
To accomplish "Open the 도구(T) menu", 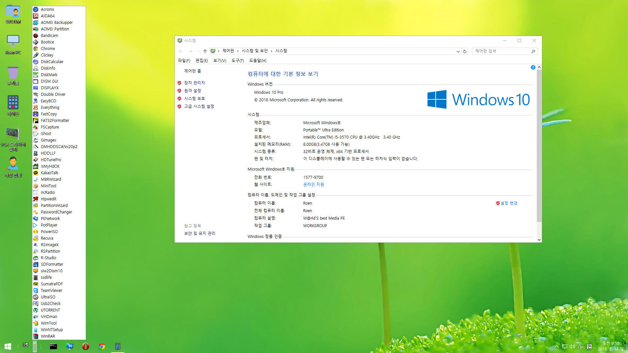I will click(x=238, y=60).
